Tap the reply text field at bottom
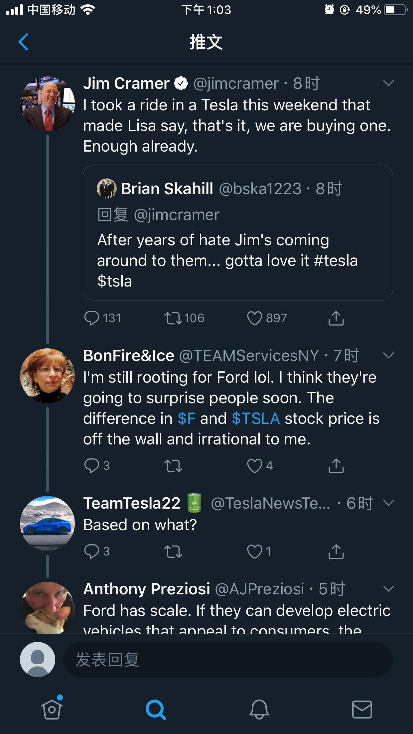 coord(228,660)
